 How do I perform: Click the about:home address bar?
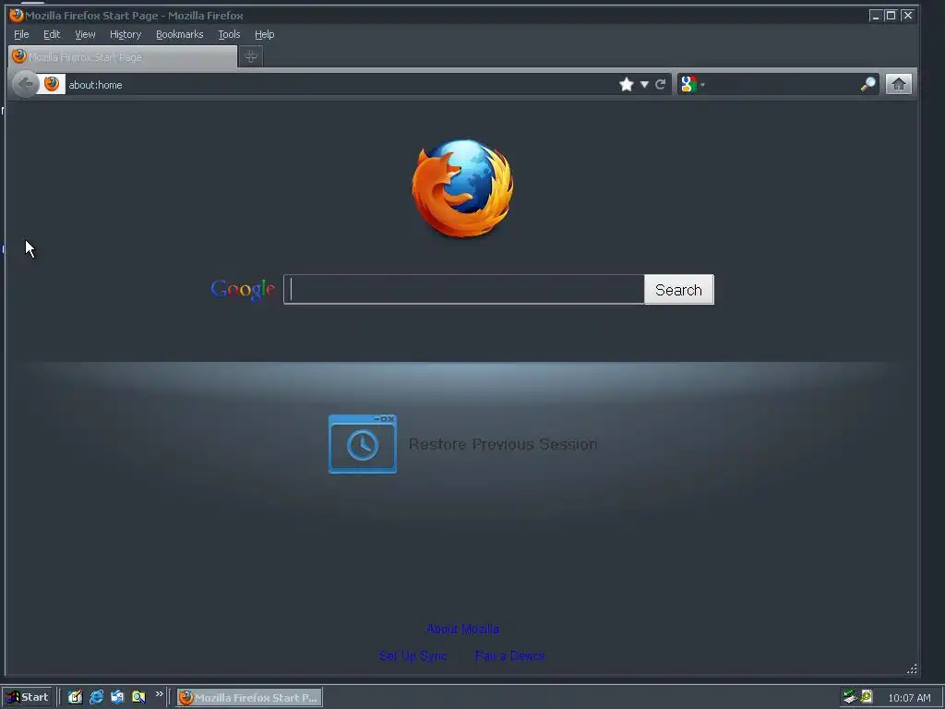click(338, 84)
